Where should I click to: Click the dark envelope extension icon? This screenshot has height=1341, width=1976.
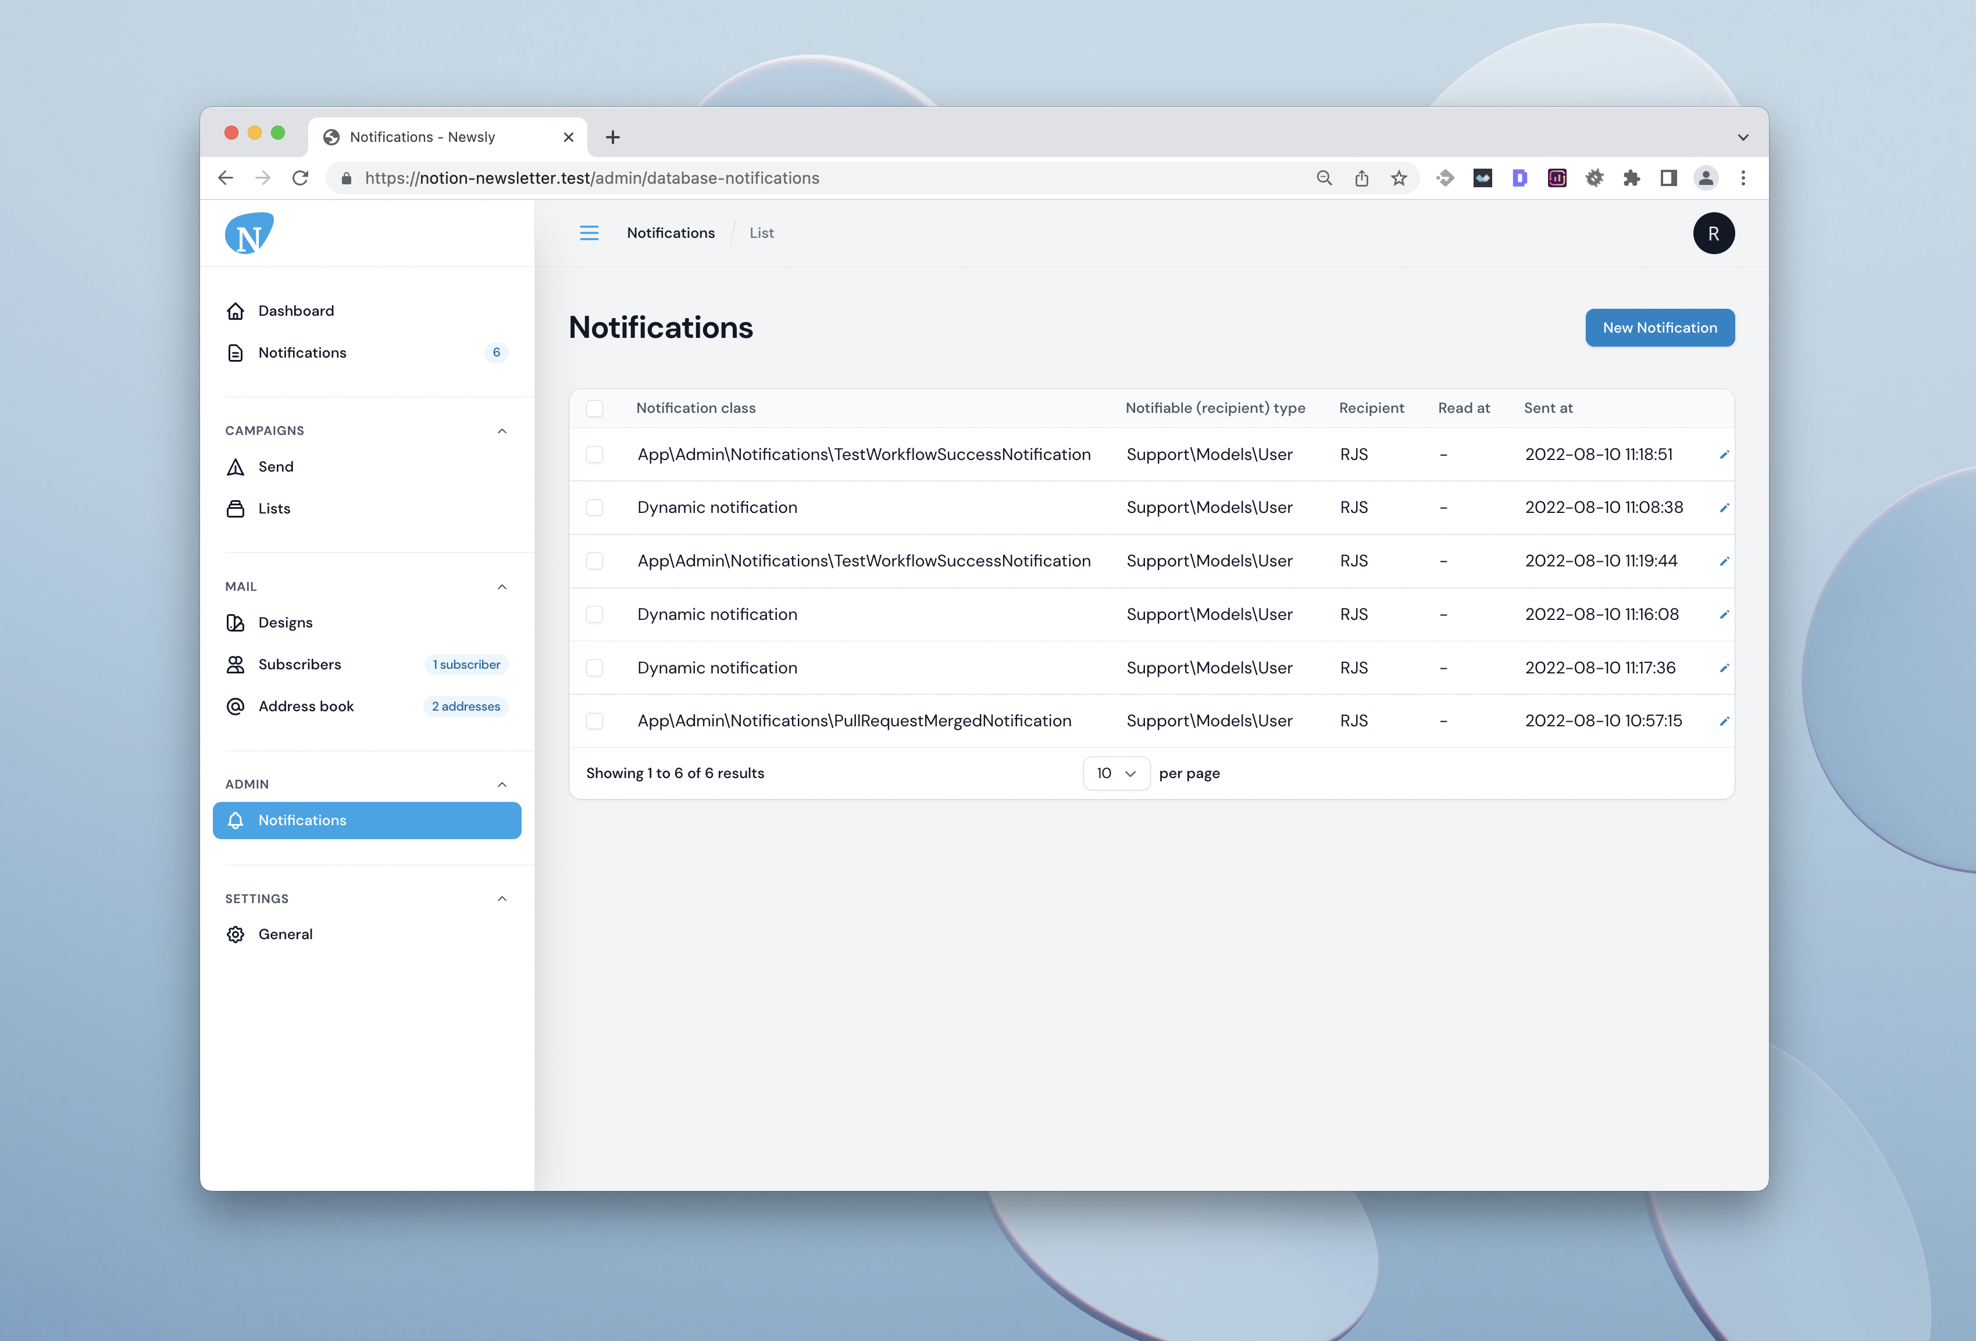pyautogui.click(x=1482, y=178)
